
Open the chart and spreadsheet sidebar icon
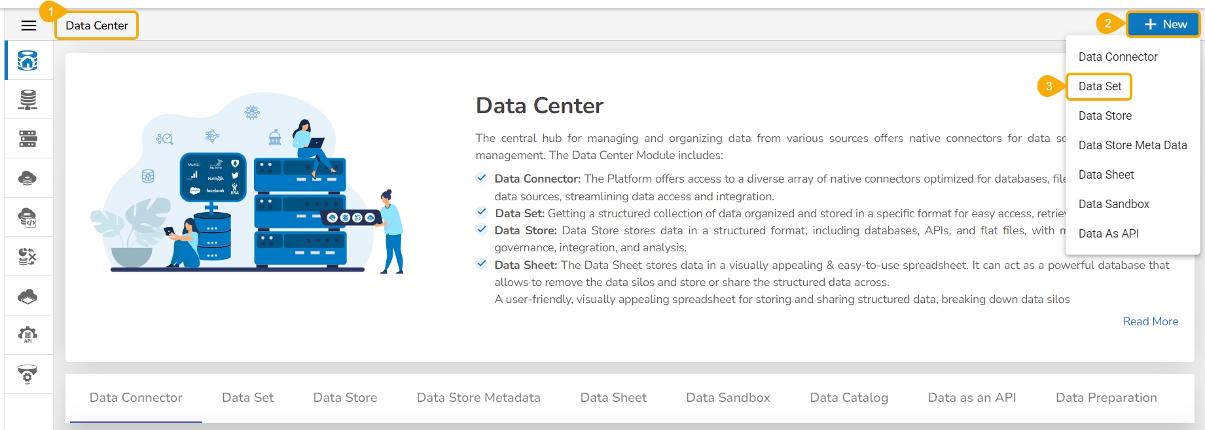click(x=27, y=257)
